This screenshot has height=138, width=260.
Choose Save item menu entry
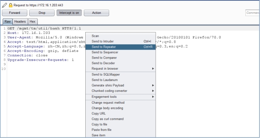coord(120,135)
